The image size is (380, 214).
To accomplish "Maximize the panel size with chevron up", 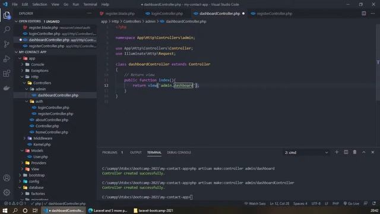I will [364, 152].
